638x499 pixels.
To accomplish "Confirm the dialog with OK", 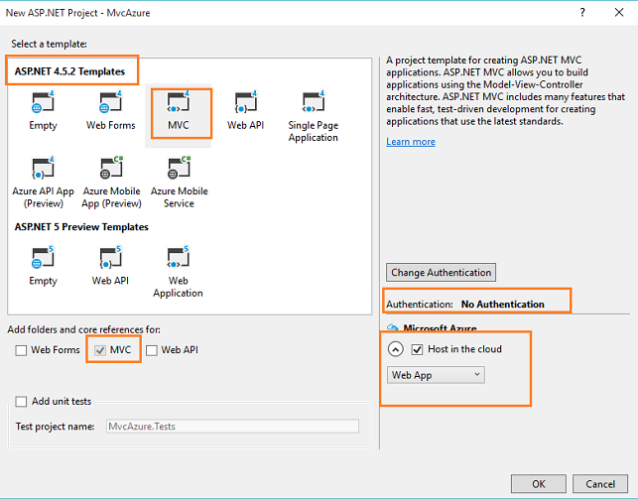I will click(539, 484).
